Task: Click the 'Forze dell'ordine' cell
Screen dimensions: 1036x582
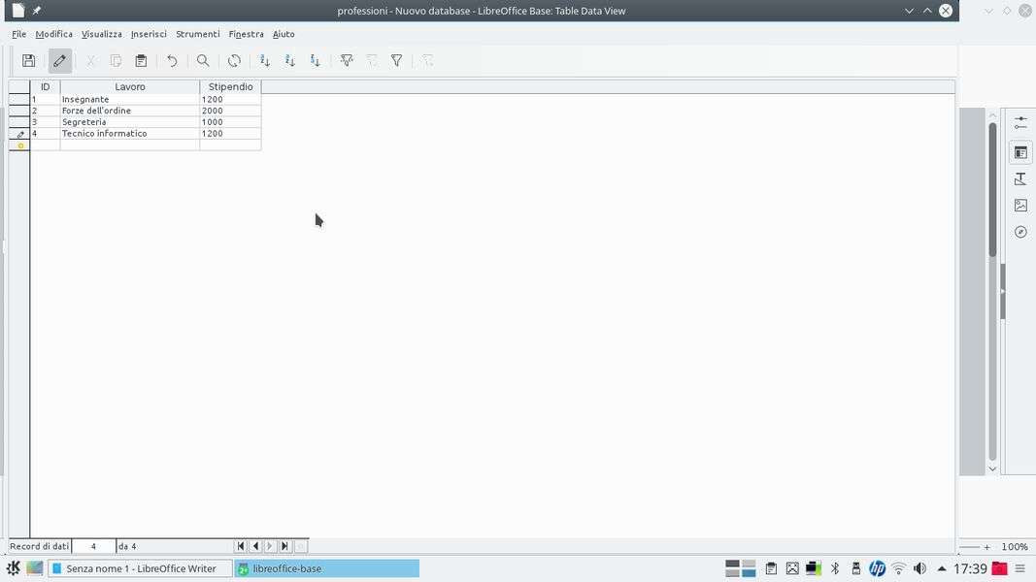Action: click(129, 111)
